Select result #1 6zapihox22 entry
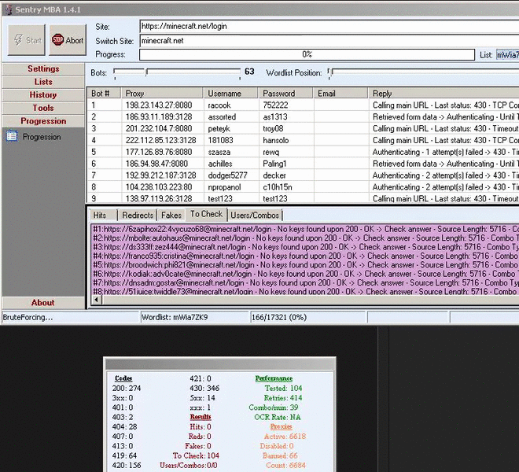Screen dimensions: 519x472 tap(304, 229)
